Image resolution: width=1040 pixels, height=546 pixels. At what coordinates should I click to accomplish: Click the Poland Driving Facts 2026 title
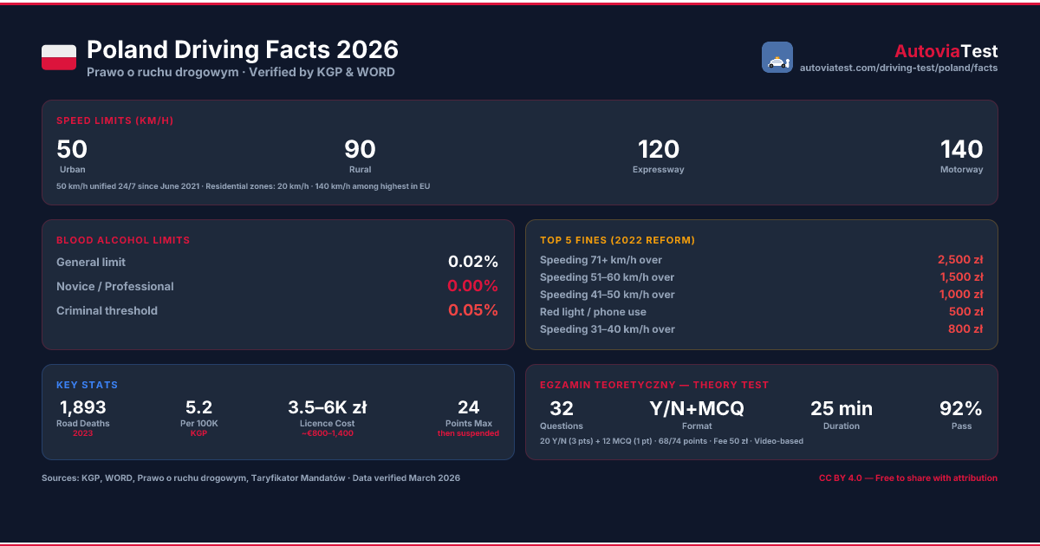[x=243, y=49]
